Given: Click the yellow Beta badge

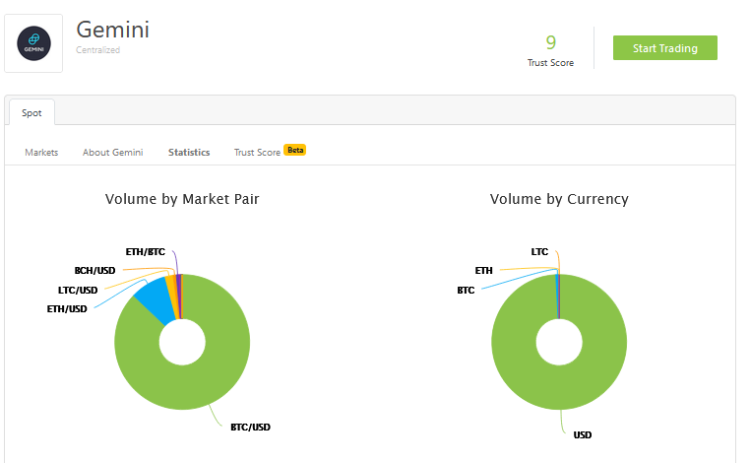Looking at the screenshot, I should (x=295, y=151).
